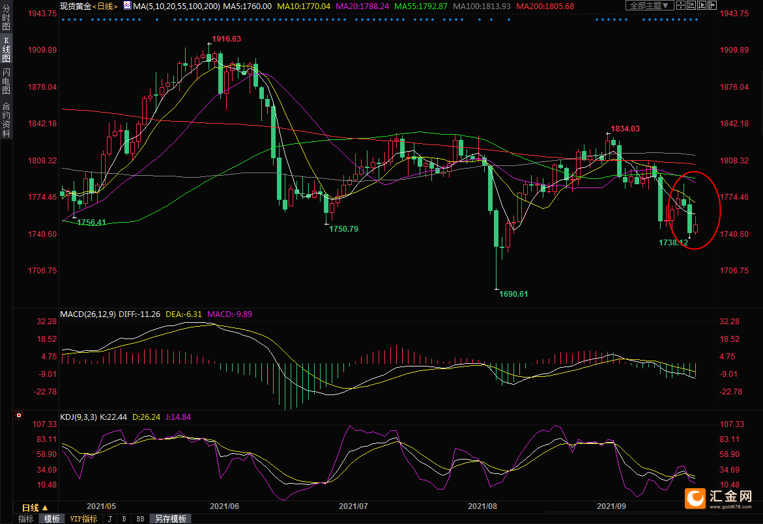Viewport: 763px width, 524px height.
Task: Open the MA indicator settings icon
Action: click(x=127, y=6)
